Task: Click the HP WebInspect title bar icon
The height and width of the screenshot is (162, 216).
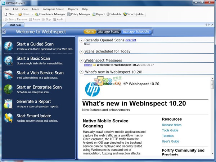Action: click(x=3, y=3)
